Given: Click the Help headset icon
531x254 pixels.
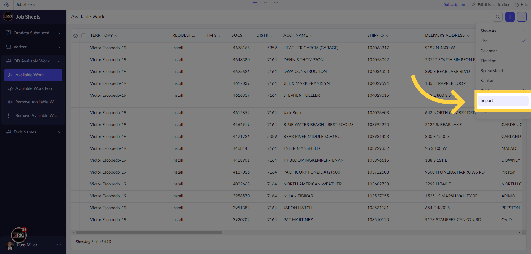Looking at the screenshot, I should [x=516, y=5].
